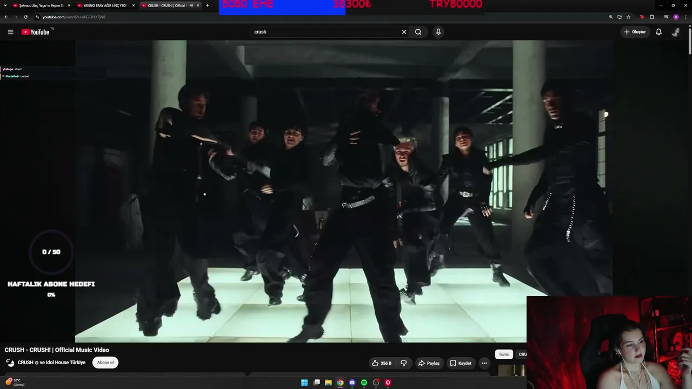Go to the YouTube home logo
The width and height of the screenshot is (692, 389).
35,32
